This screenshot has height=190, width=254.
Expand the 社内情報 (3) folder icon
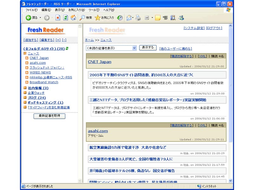pos(25,88)
